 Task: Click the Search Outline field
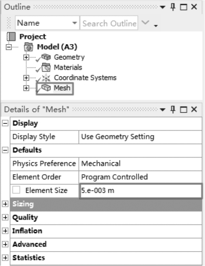[x=109, y=24]
